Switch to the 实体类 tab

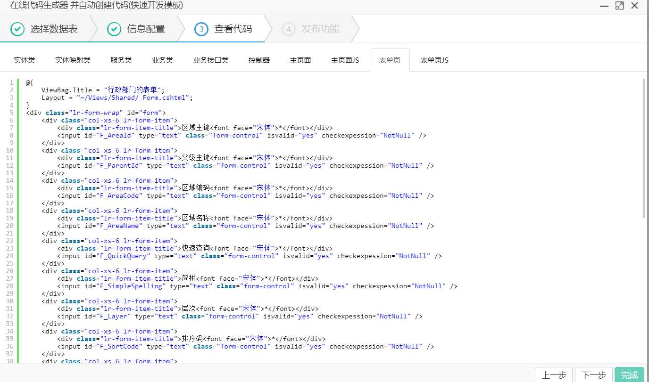click(25, 60)
